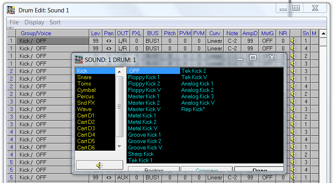Click the speaker icon in bottom AUX row
Viewport: 335px width, 183px height.
293,177
